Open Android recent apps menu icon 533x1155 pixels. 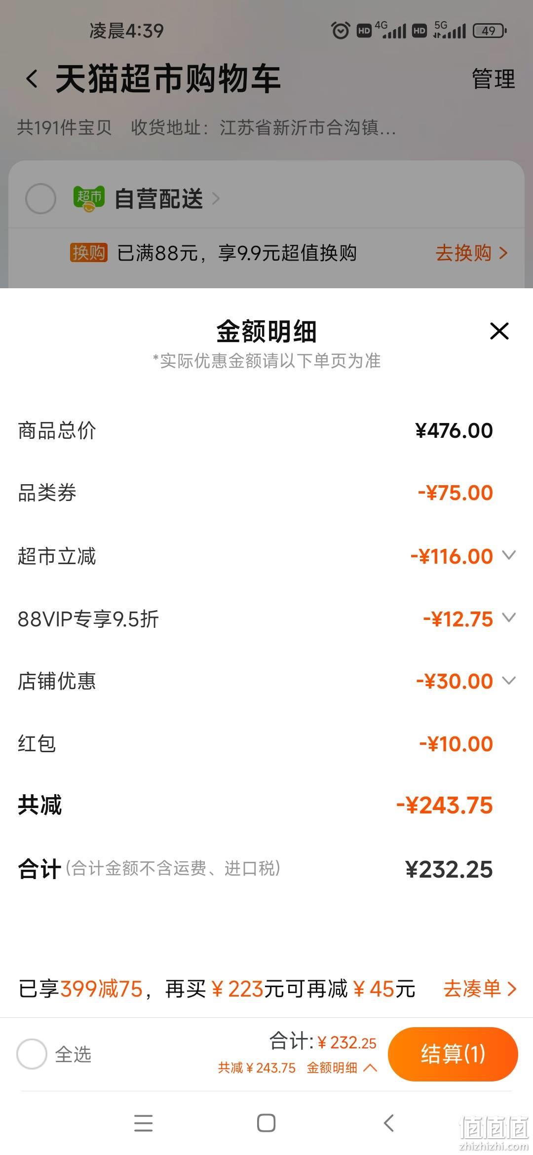pos(144,1123)
